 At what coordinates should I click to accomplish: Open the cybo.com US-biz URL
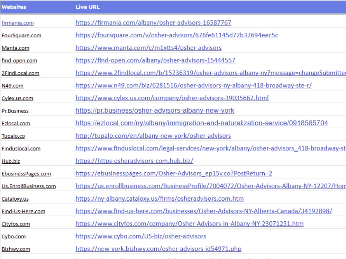click(x=141, y=236)
